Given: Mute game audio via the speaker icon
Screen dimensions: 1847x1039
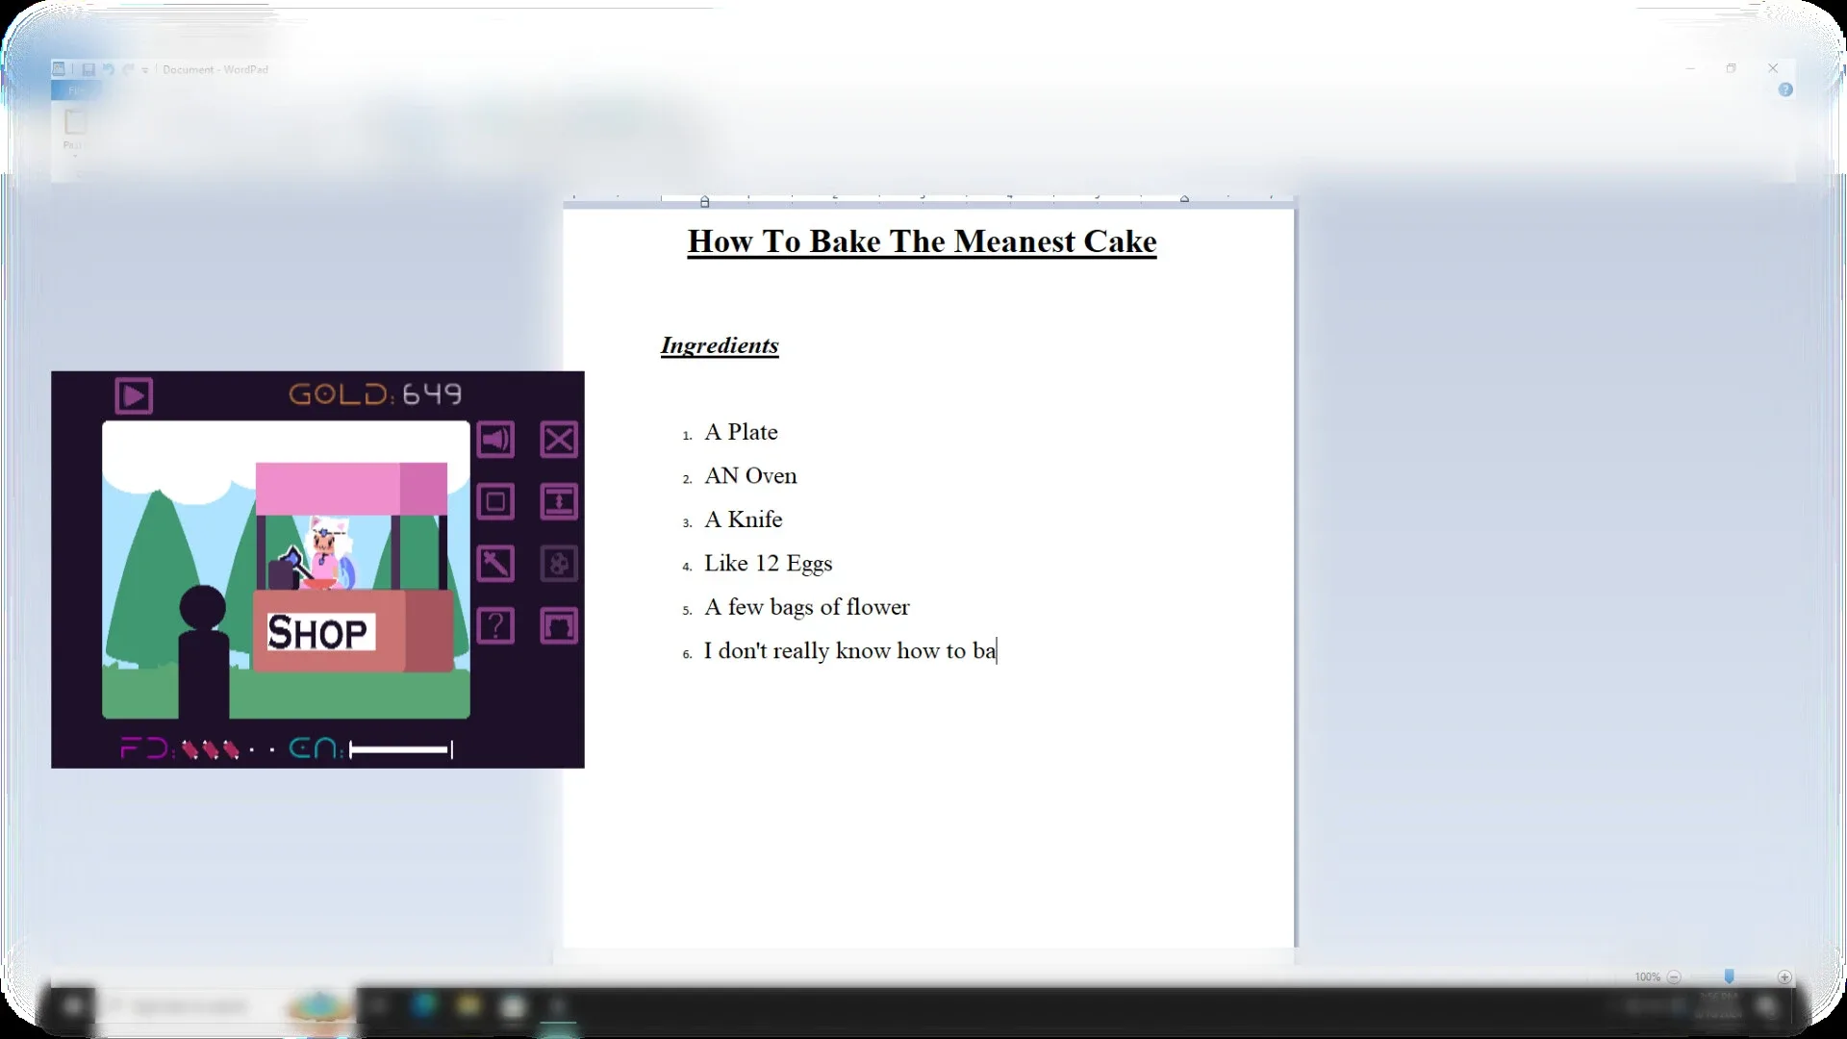Looking at the screenshot, I should (x=495, y=440).
